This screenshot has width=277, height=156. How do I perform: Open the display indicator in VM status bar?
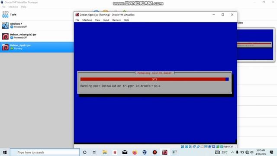(x=206, y=146)
